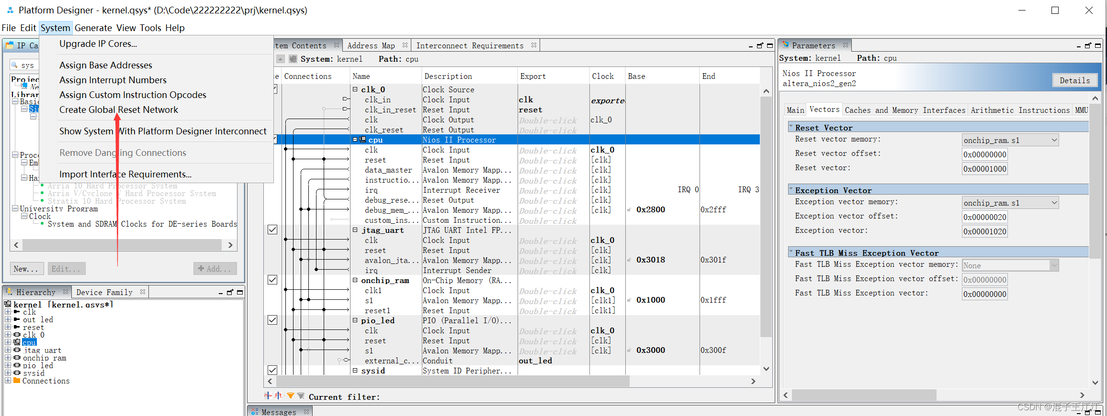Click the gray clear-filter funnel icon
1107x416 pixels.
(x=301, y=395)
